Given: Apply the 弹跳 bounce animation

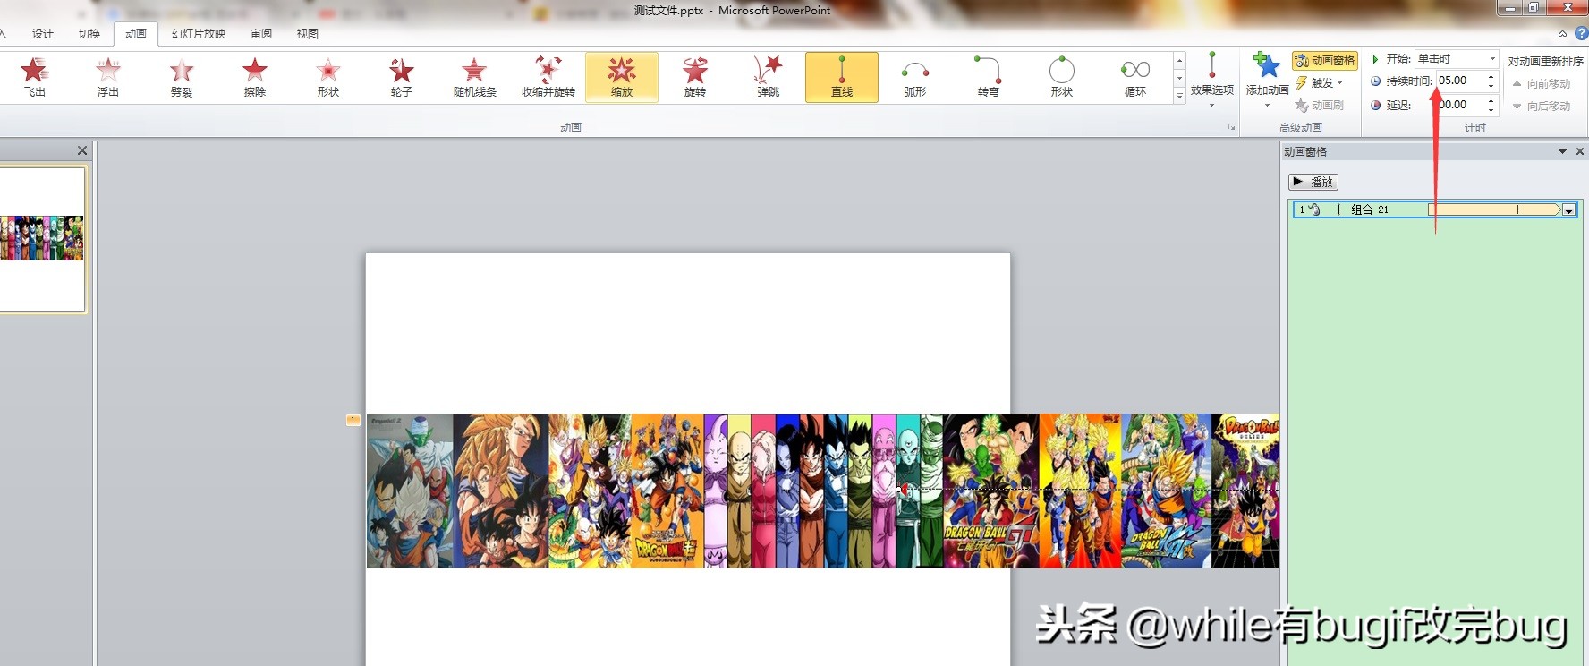Looking at the screenshot, I should 769,77.
